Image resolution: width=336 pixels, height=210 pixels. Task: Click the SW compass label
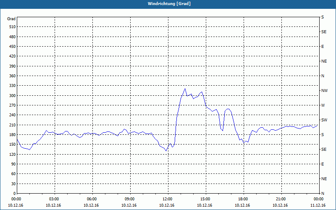point(324,120)
